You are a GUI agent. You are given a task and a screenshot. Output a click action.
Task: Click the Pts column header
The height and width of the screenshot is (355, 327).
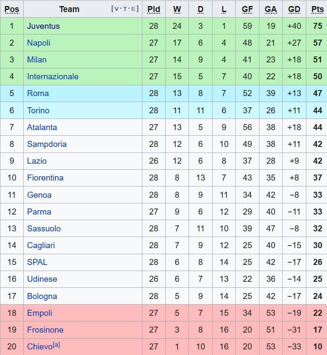[318, 9]
